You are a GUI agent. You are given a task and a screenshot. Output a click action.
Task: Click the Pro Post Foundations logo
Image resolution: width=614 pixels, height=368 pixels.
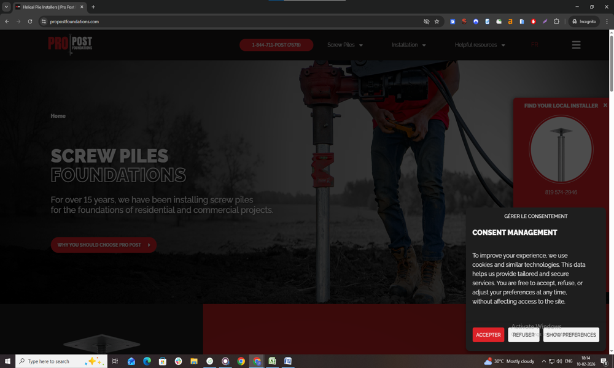pyautogui.click(x=70, y=44)
